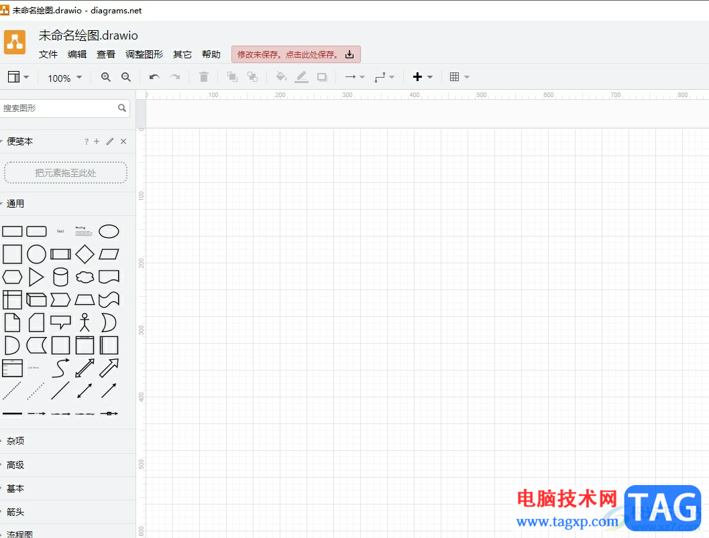Viewport: 709px width, 538px height.
Task: Select the trapezoid shape
Action: 85,300
